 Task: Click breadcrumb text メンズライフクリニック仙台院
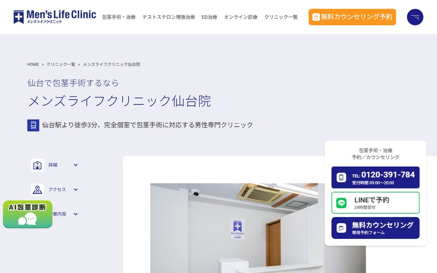[x=111, y=64]
